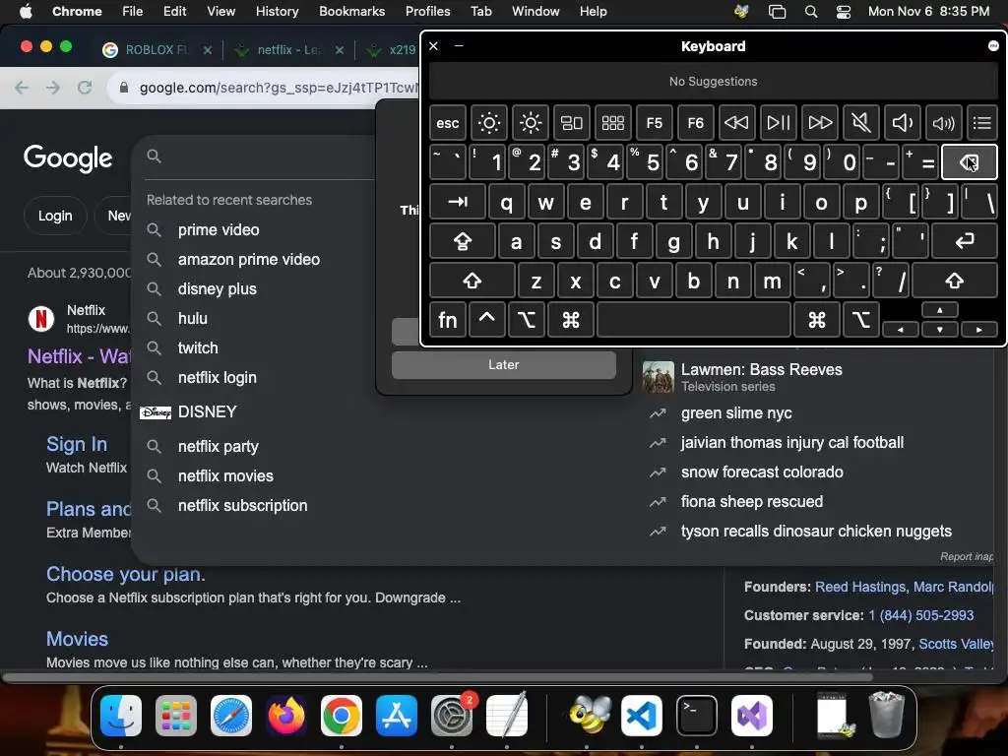
Task: Toggle the right option key
Action: click(x=860, y=320)
